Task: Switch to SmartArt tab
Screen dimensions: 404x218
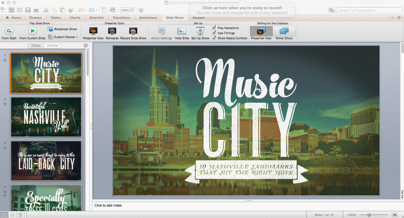Action: coord(97,18)
